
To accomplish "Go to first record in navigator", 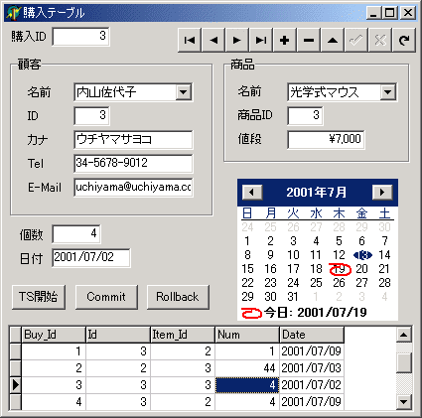I will click(190, 41).
